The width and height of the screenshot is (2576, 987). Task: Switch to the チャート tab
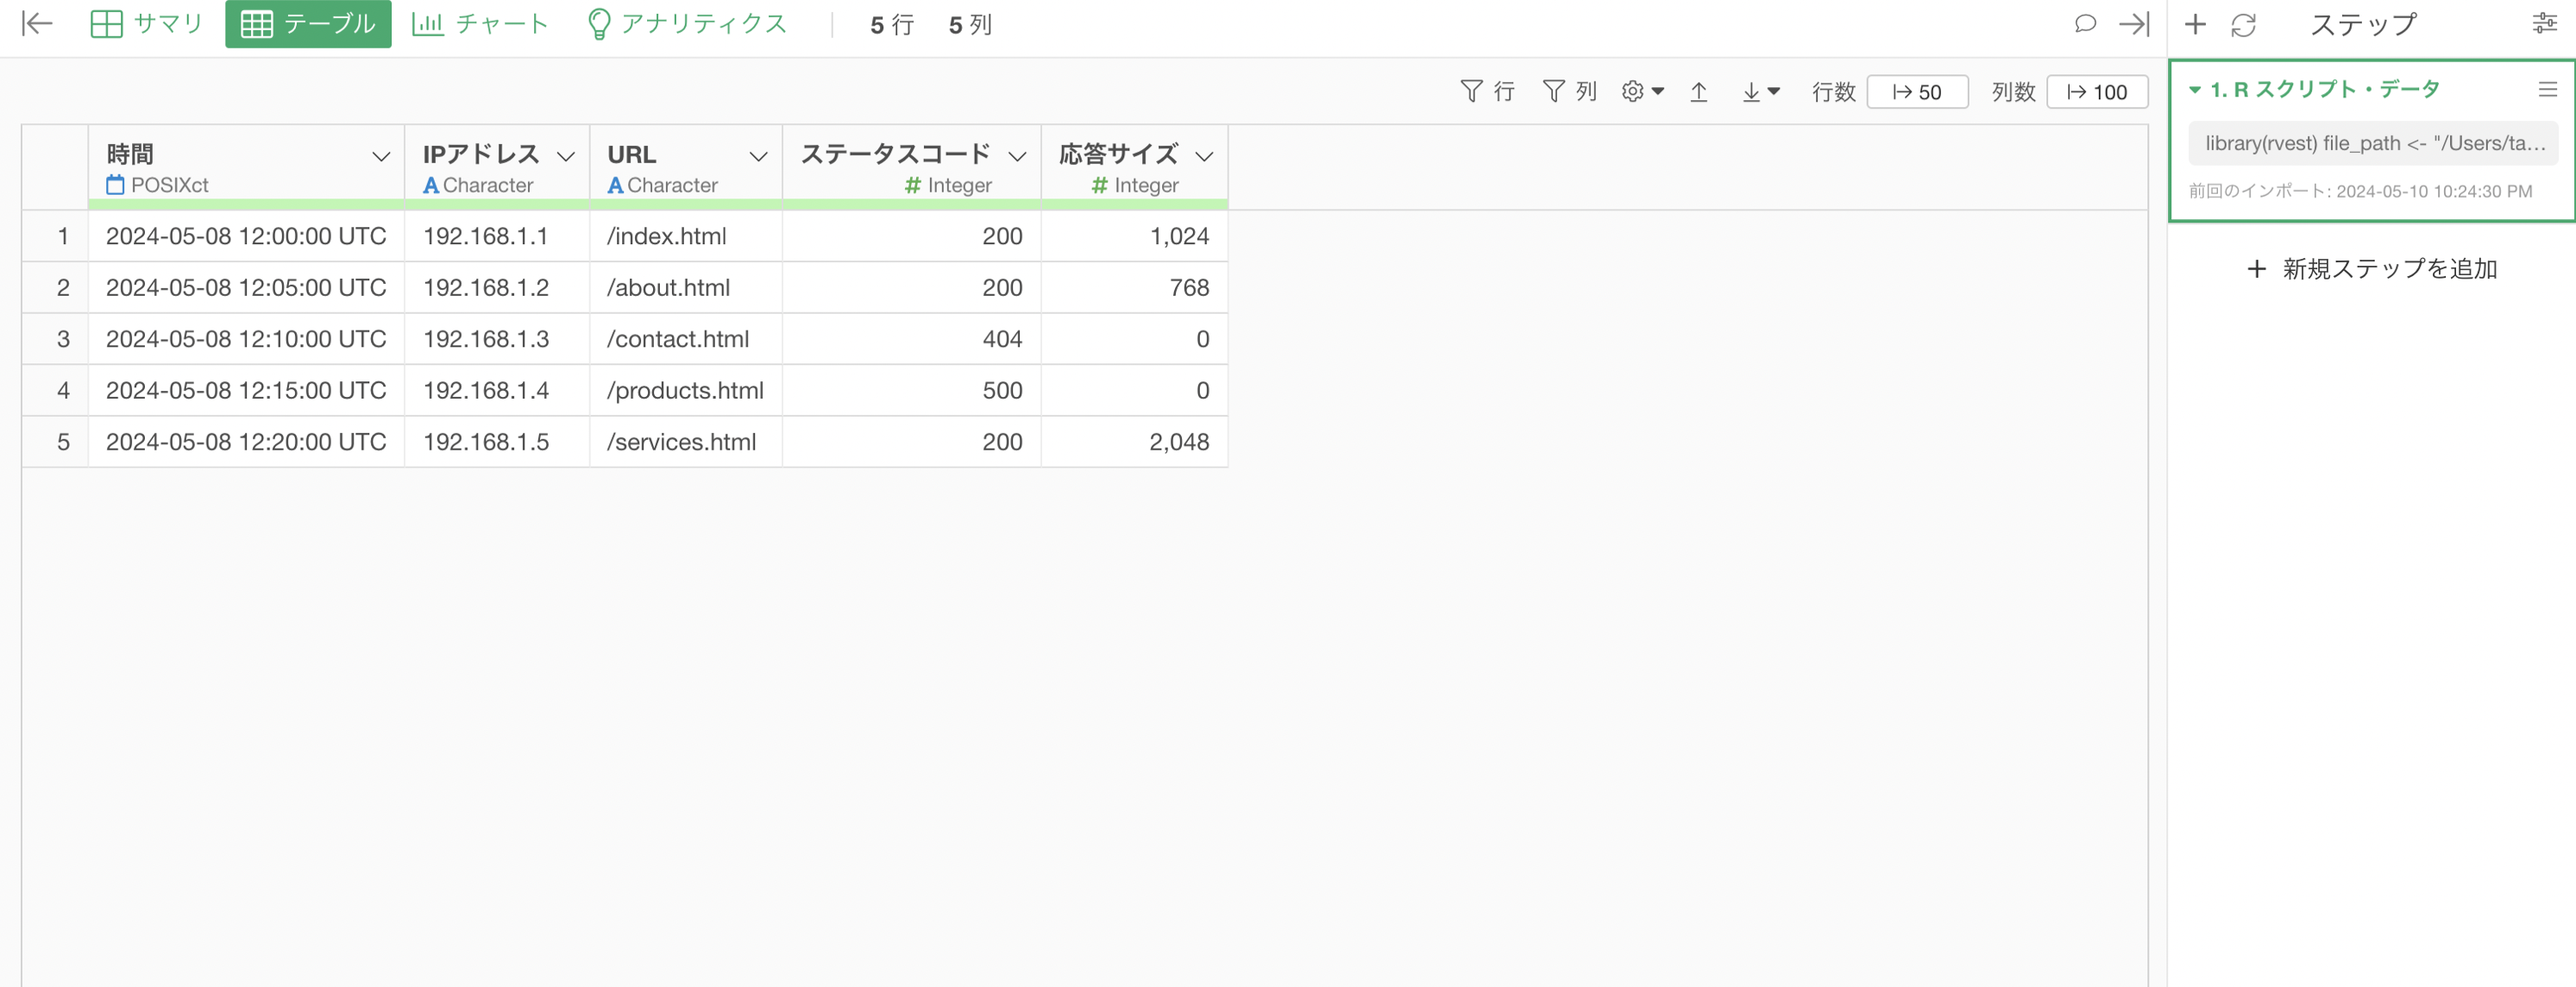480,24
